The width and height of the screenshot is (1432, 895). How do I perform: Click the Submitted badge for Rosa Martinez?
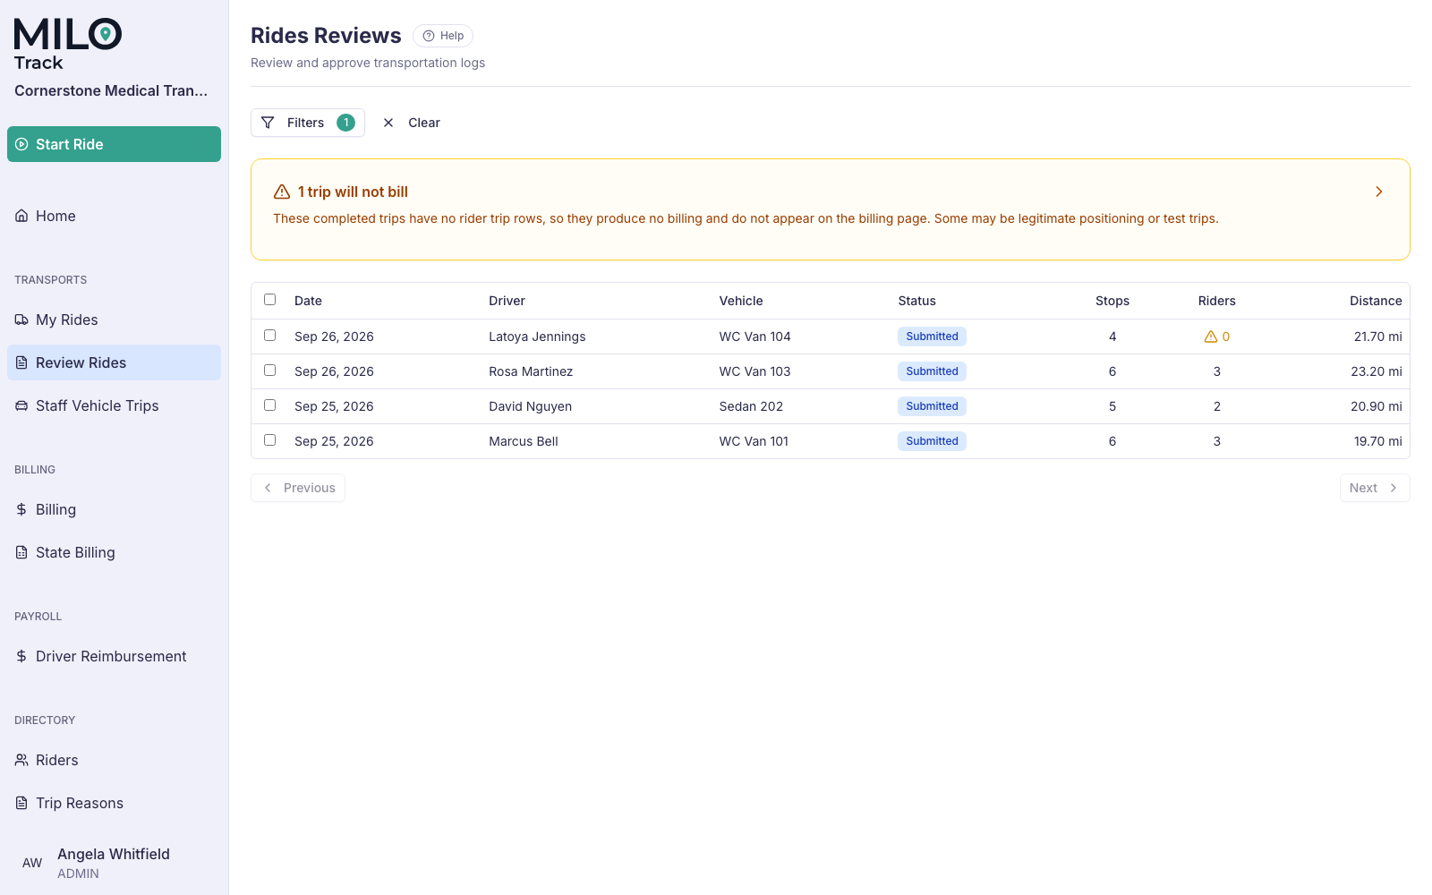coord(932,371)
